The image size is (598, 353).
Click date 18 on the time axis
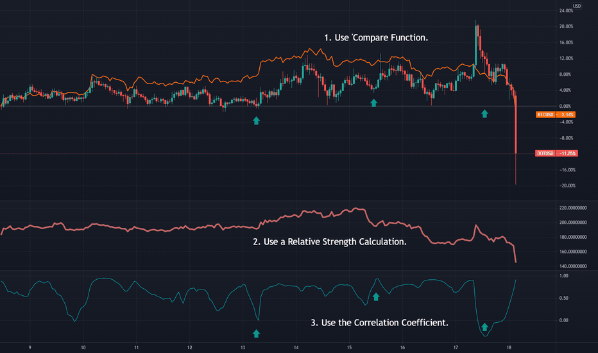click(509, 348)
